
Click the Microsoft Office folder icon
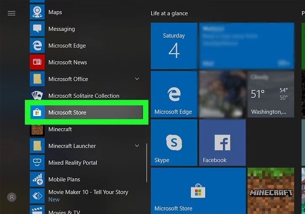(x=37, y=79)
